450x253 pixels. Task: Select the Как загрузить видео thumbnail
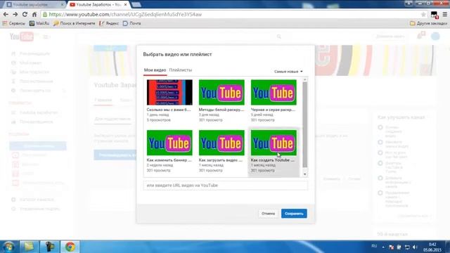[x=221, y=143]
